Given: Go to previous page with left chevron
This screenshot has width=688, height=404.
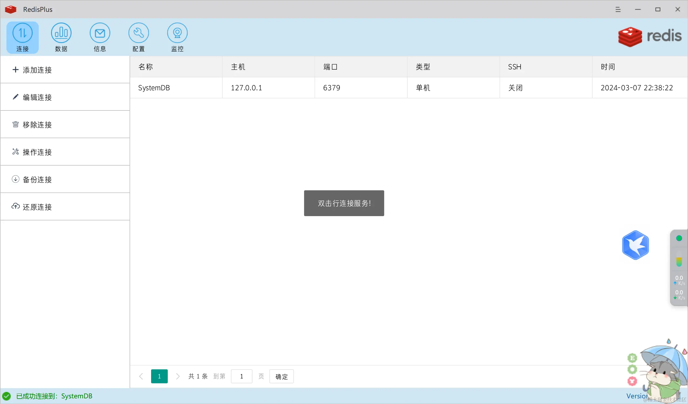Looking at the screenshot, I should point(141,376).
